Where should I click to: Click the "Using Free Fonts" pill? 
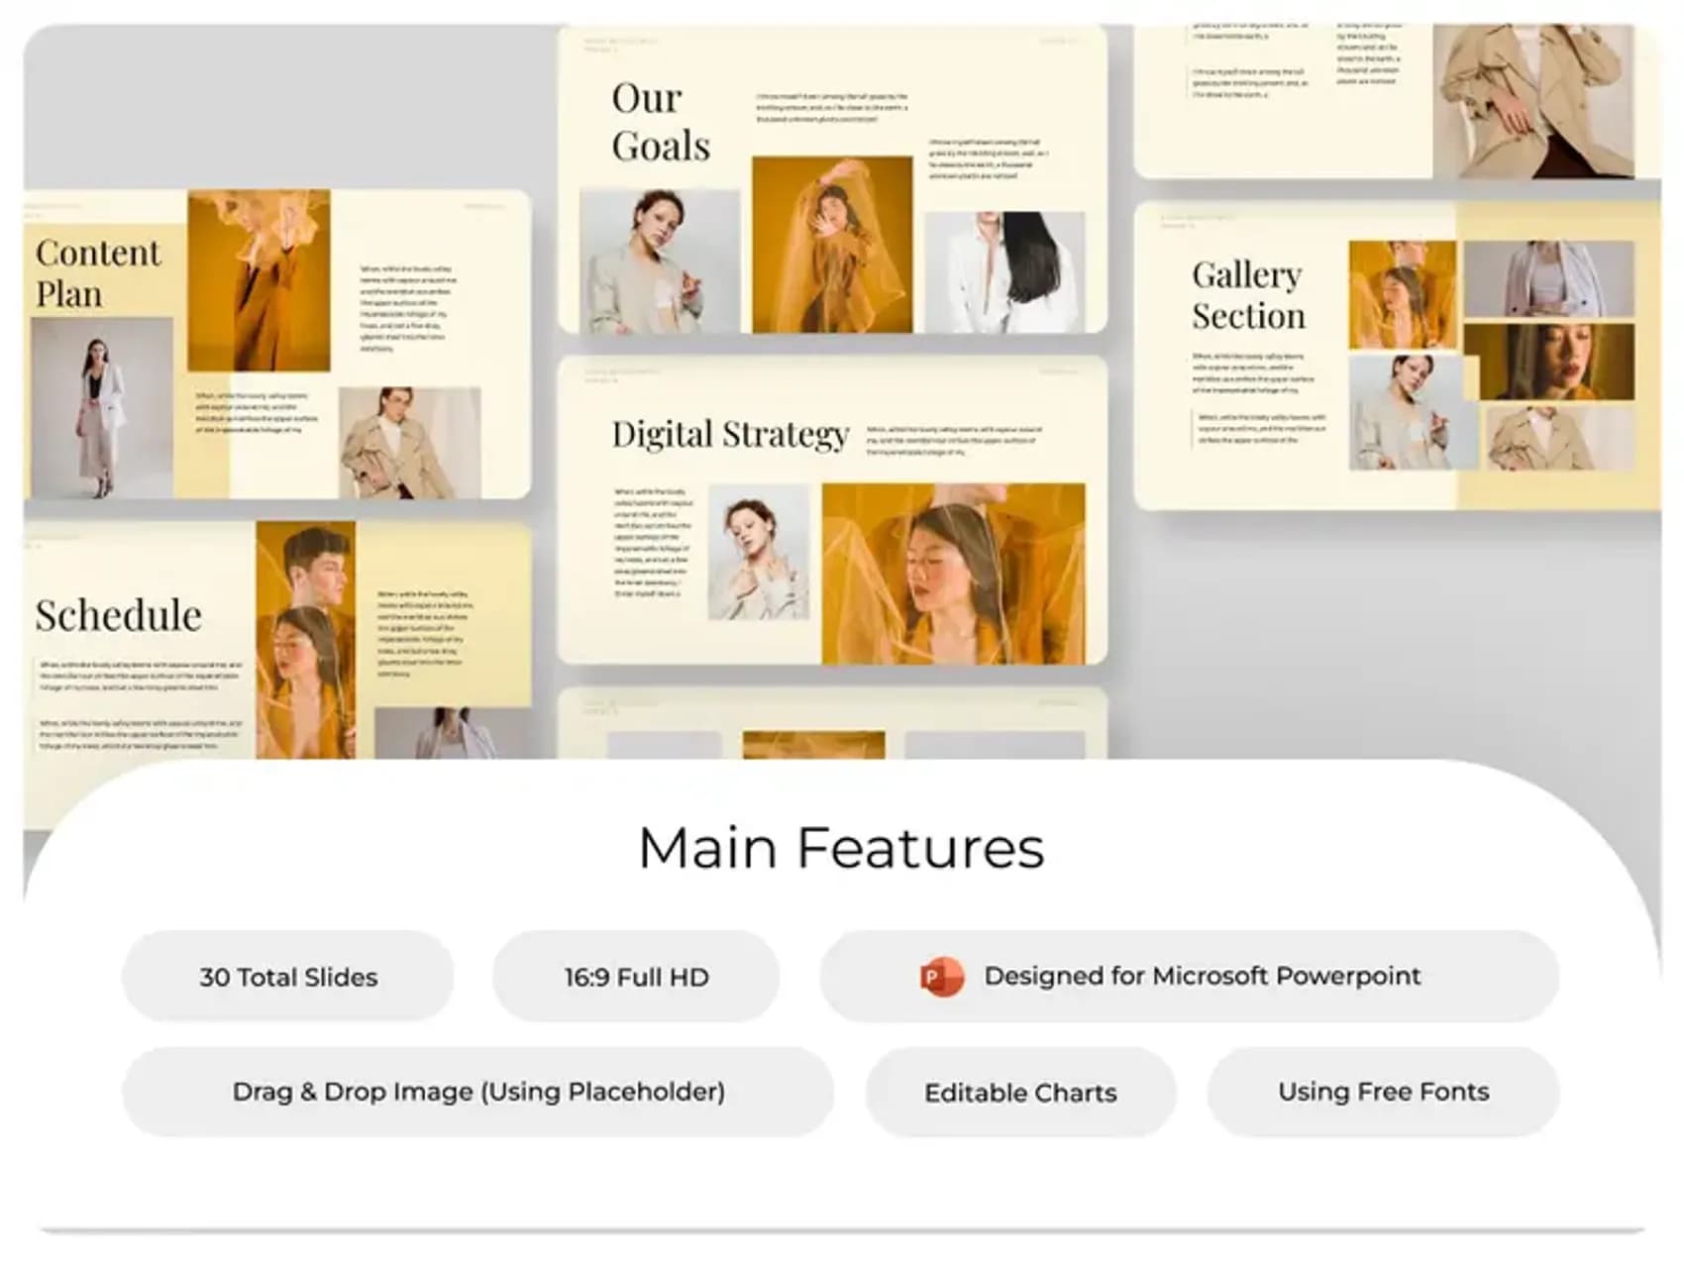[x=1383, y=1092]
